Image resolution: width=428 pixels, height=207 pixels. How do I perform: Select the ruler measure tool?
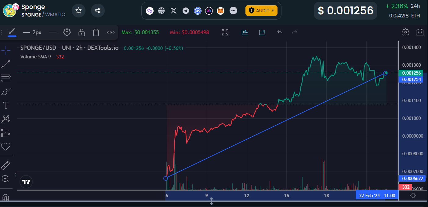5,165
